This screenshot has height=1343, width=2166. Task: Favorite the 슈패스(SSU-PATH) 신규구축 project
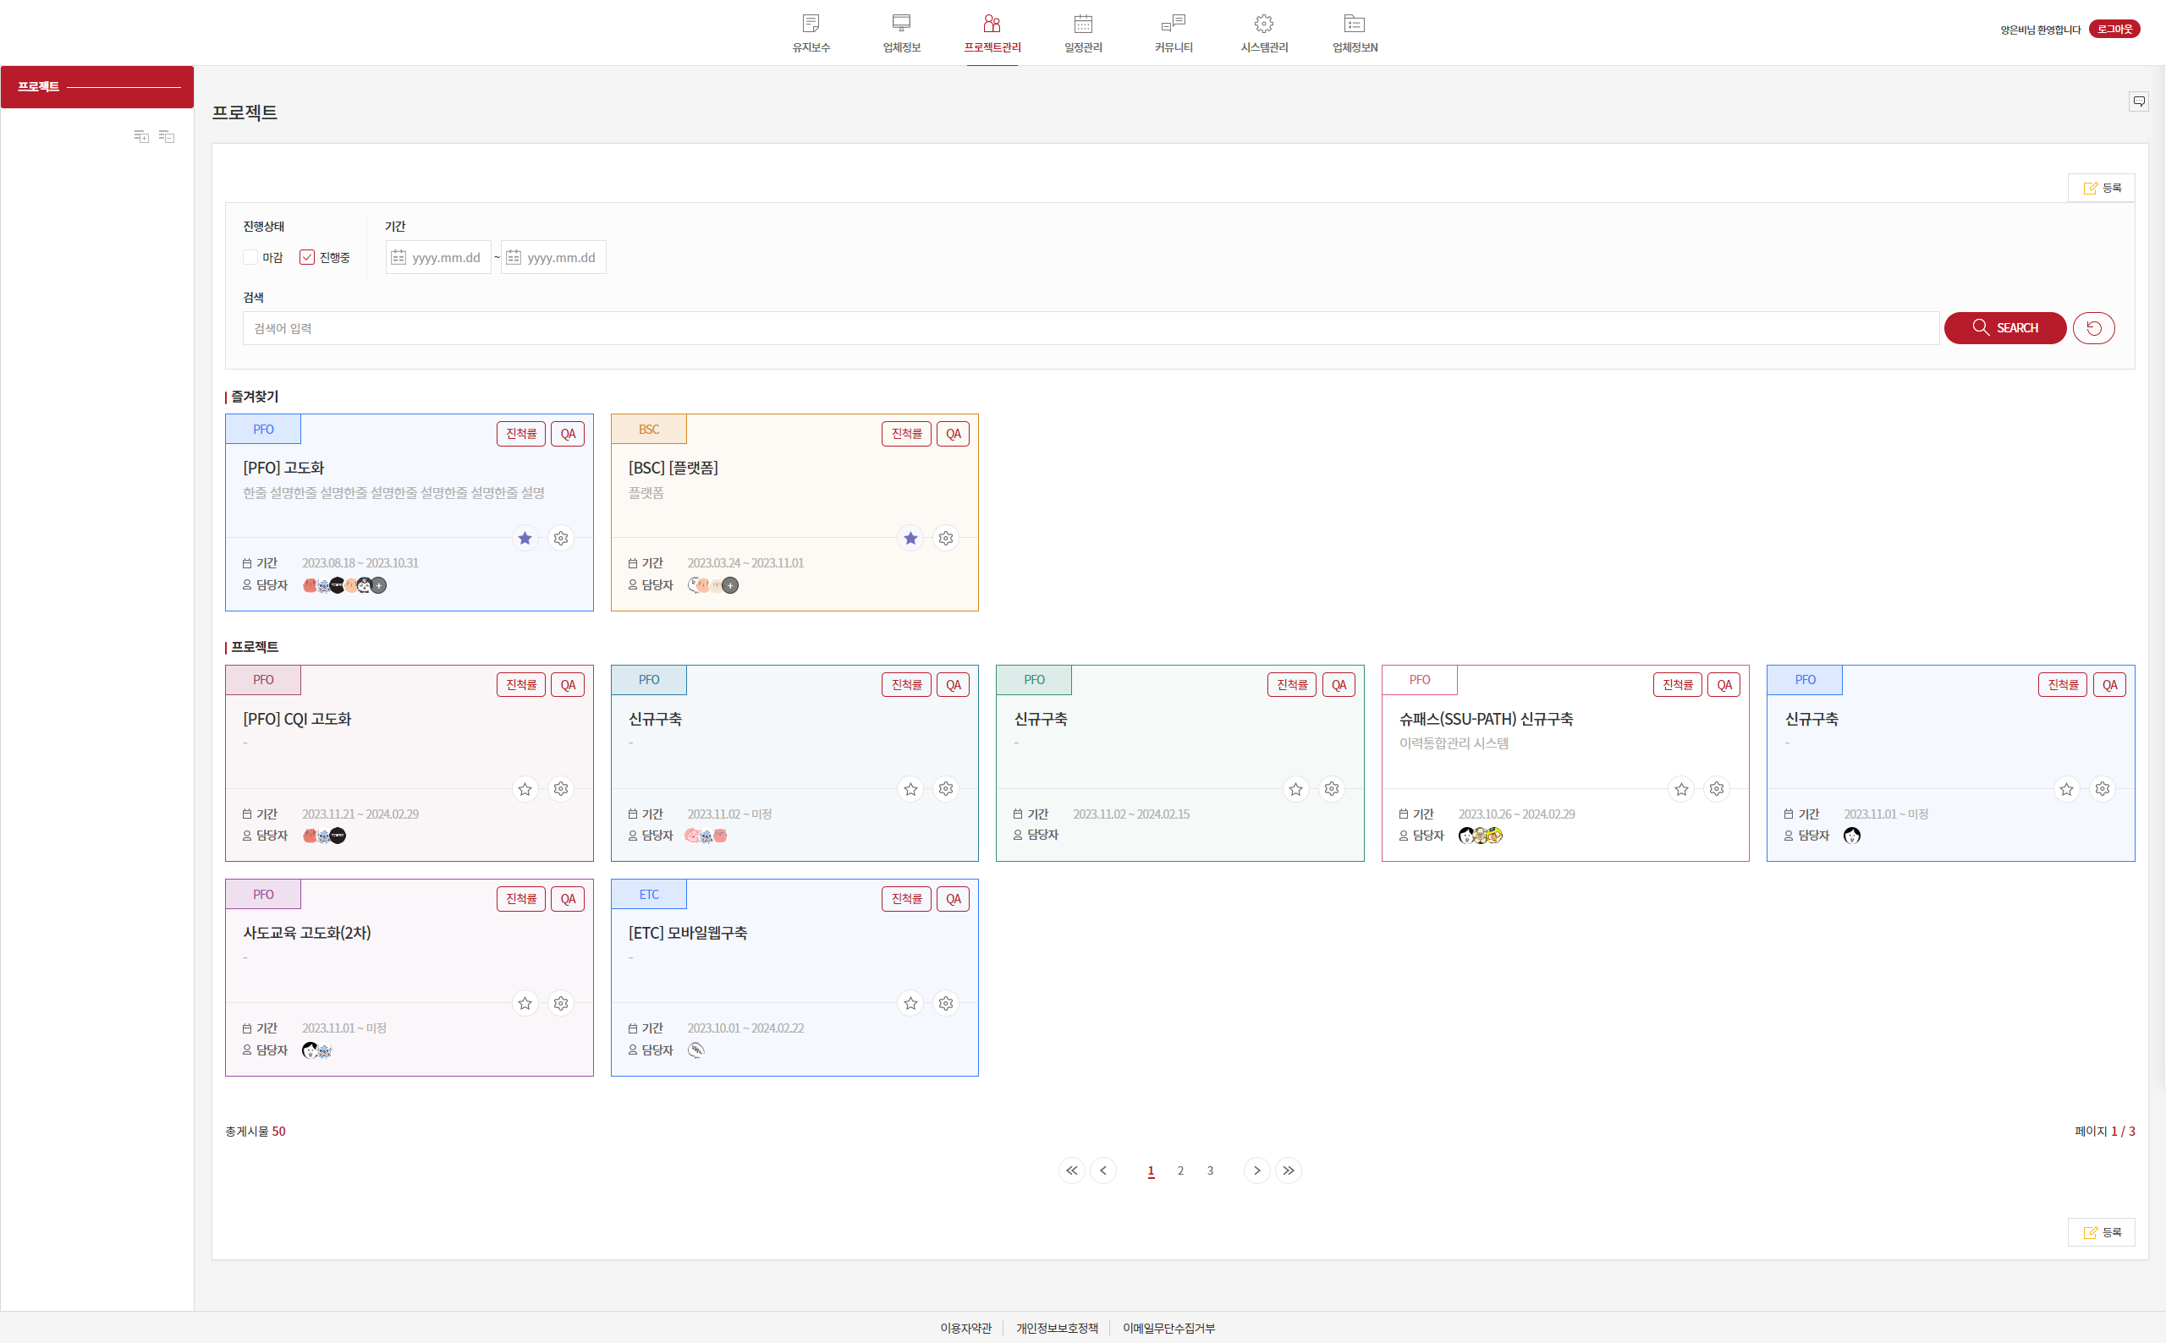pyautogui.click(x=1681, y=789)
